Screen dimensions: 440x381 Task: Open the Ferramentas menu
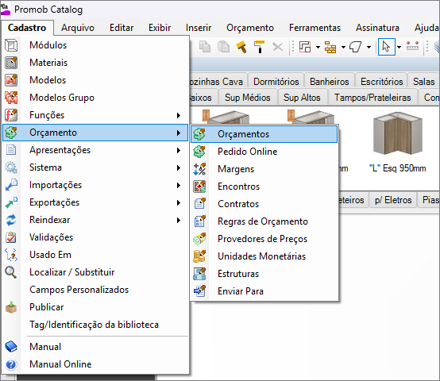coord(315,28)
